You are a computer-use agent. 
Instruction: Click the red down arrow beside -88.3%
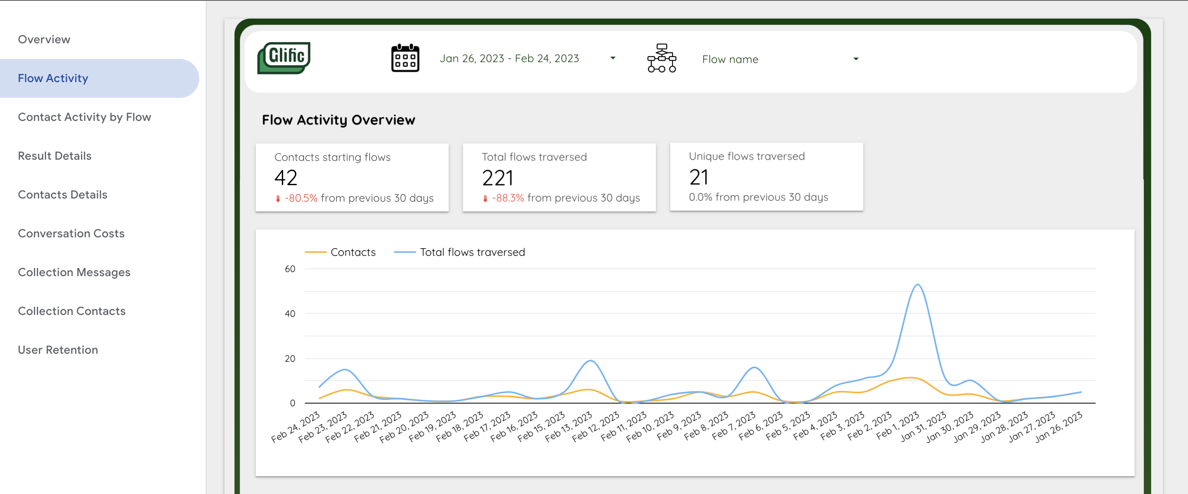pos(485,198)
